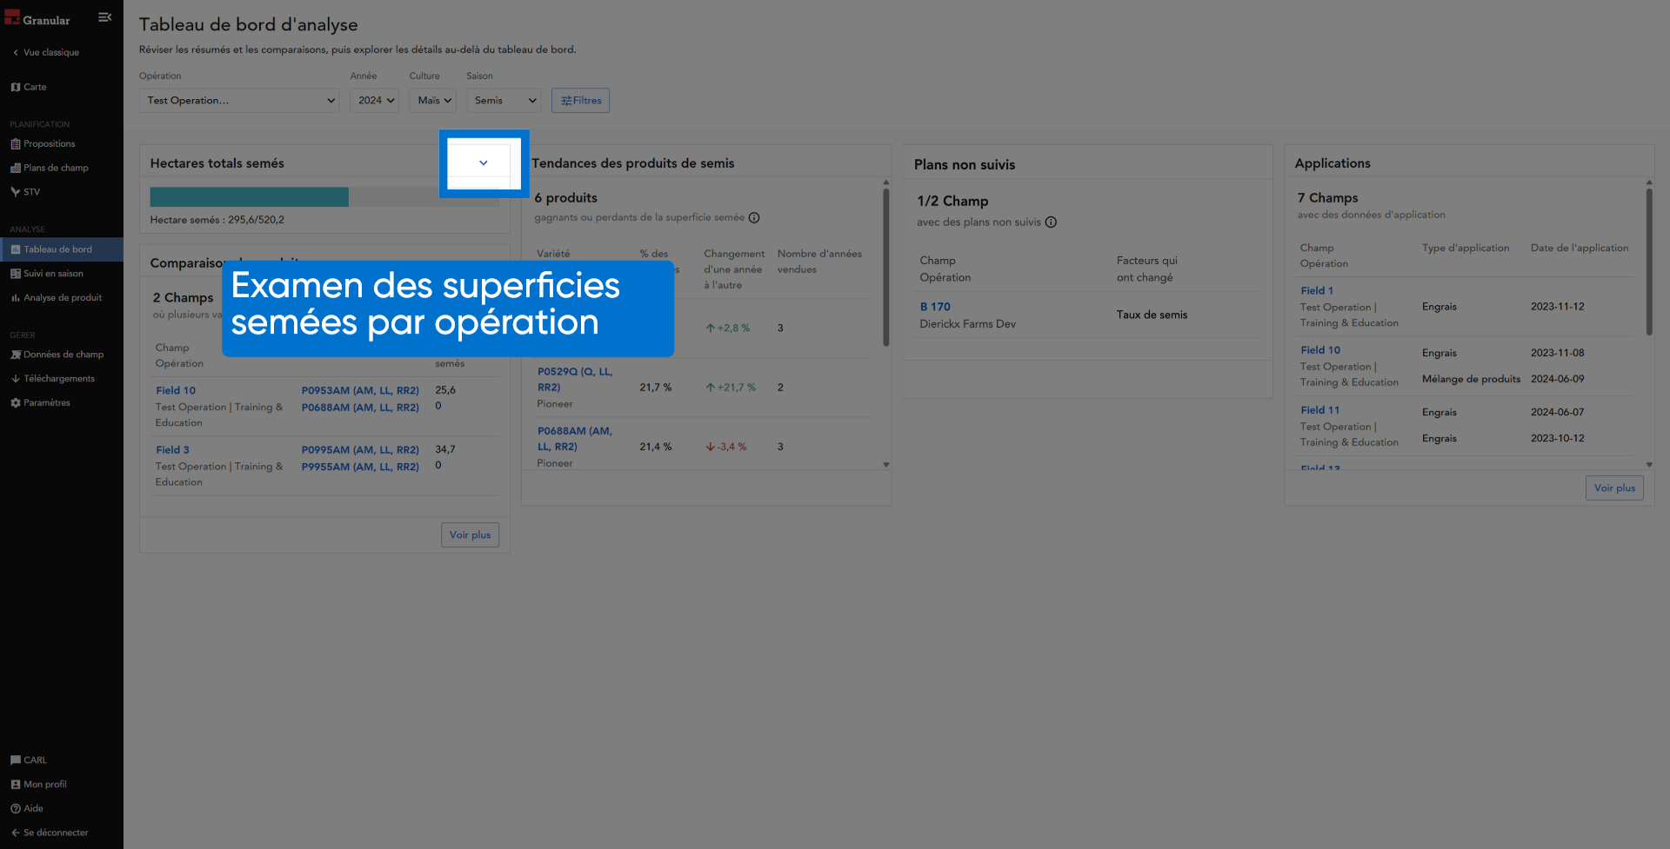Click the Variété column header
Image resolution: width=1670 pixels, height=849 pixels.
click(x=553, y=255)
